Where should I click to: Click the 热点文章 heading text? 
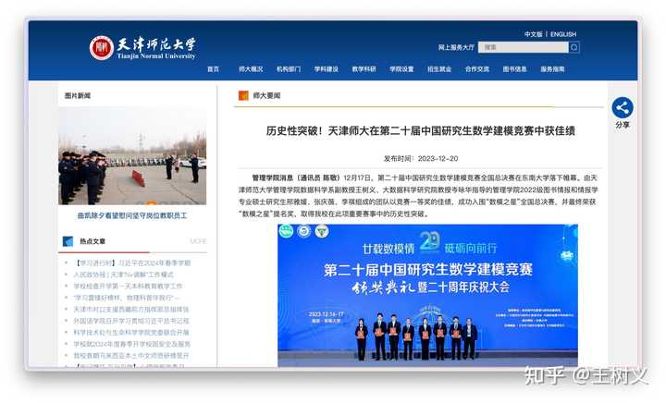tap(92, 241)
